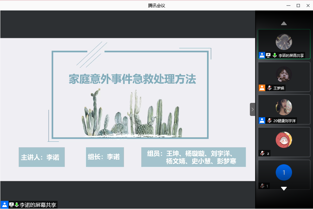313x210 pixels.
Task: Click the screen-share icon on 李诺's participant tile
Action: click(268, 55)
